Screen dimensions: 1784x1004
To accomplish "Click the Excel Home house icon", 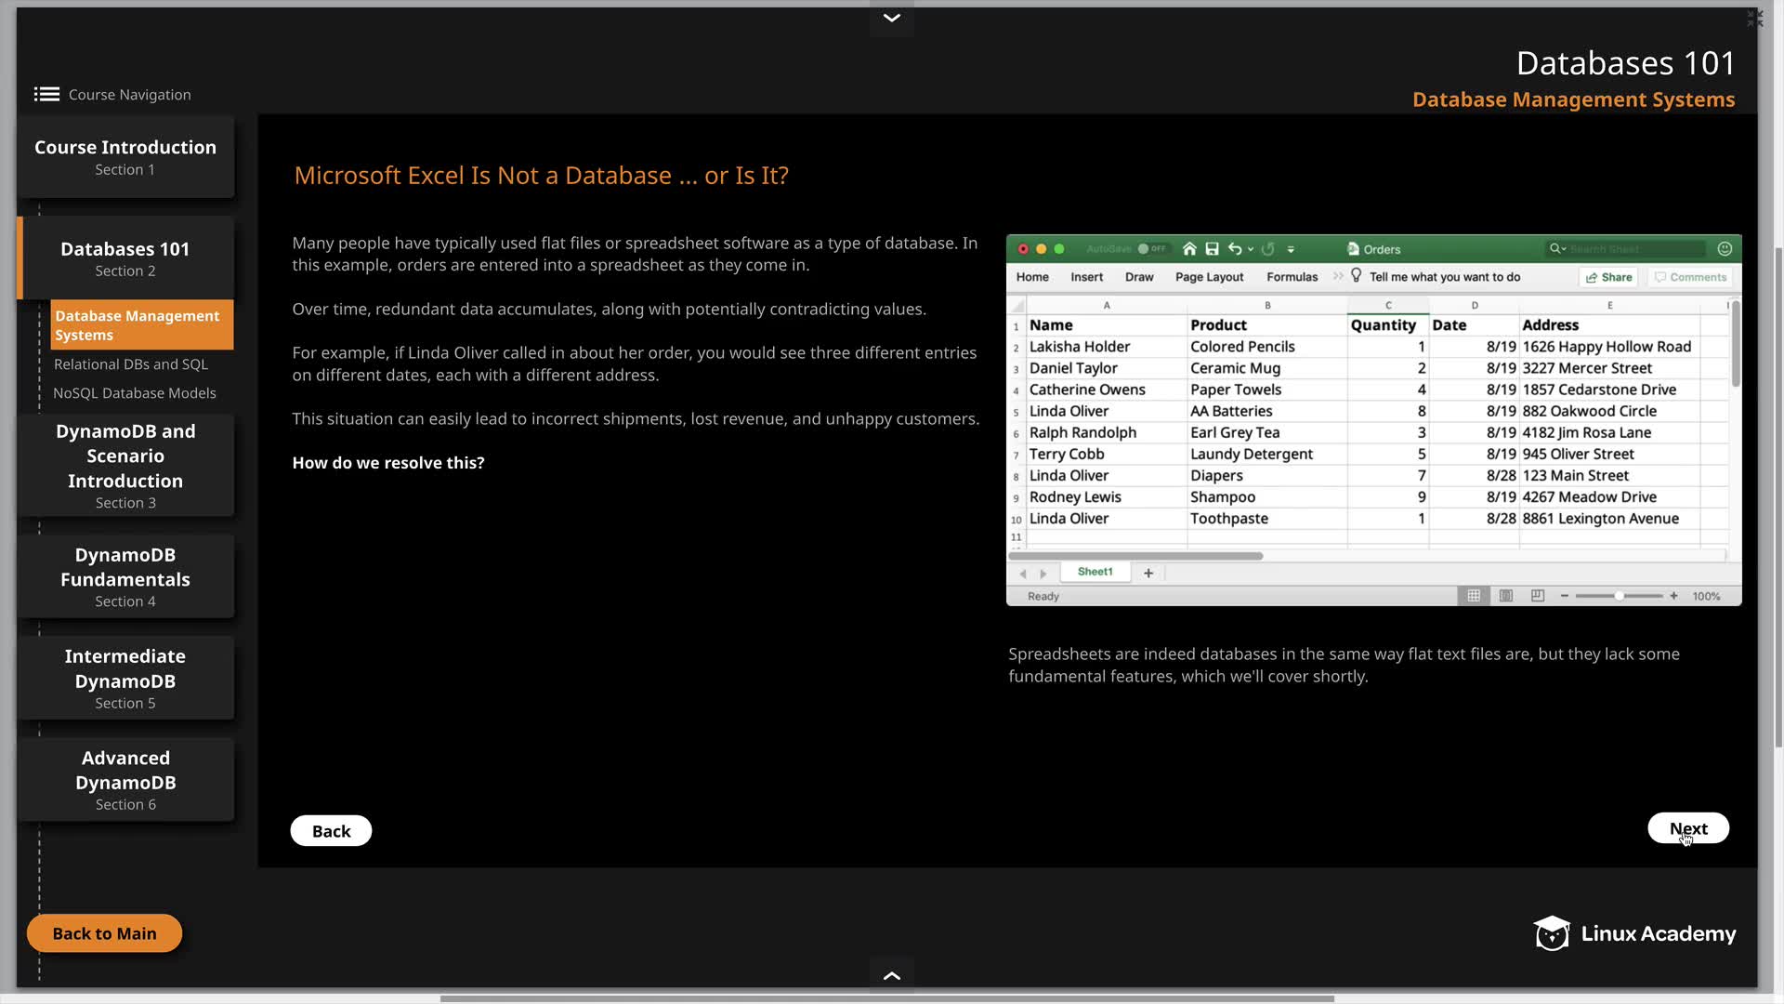I will click(1189, 249).
